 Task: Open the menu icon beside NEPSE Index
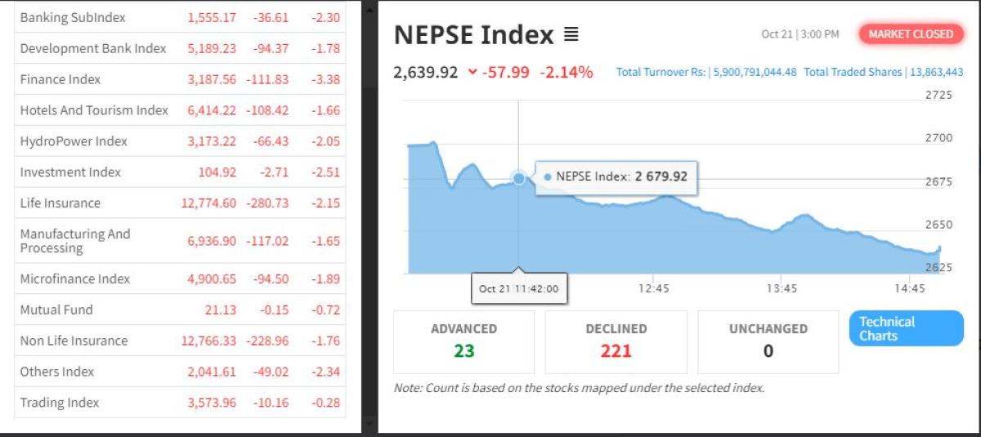click(571, 35)
